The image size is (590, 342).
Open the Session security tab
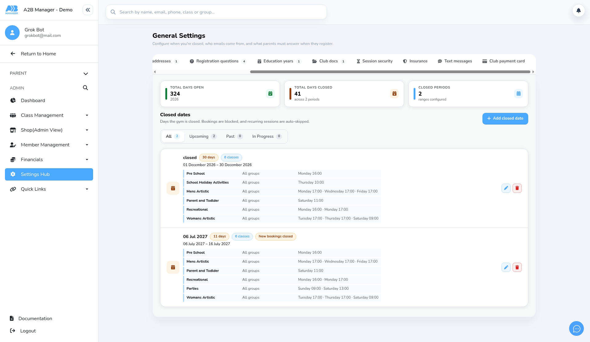[374, 61]
